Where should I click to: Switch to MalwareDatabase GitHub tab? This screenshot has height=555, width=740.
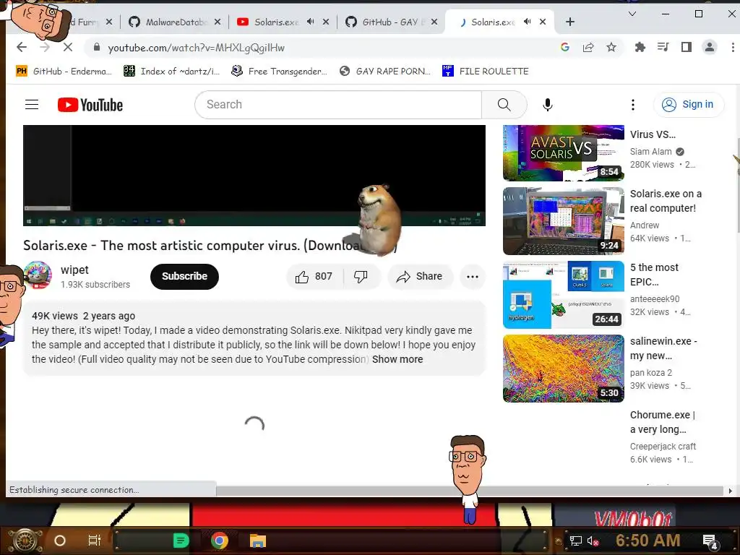tap(175, 22)
